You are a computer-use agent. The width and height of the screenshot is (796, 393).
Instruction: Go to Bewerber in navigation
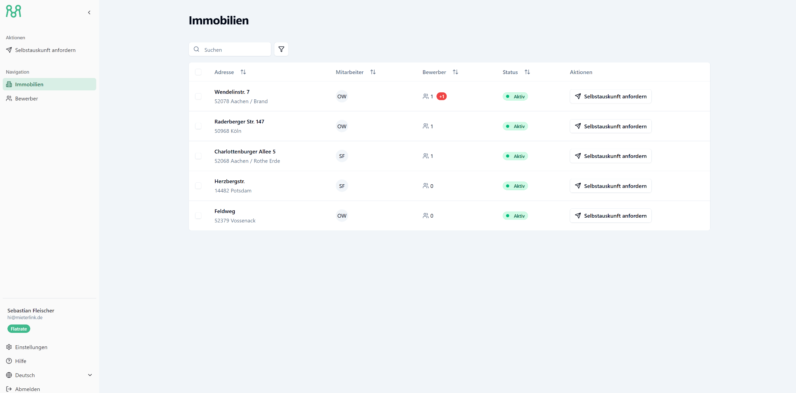[26, 99]
